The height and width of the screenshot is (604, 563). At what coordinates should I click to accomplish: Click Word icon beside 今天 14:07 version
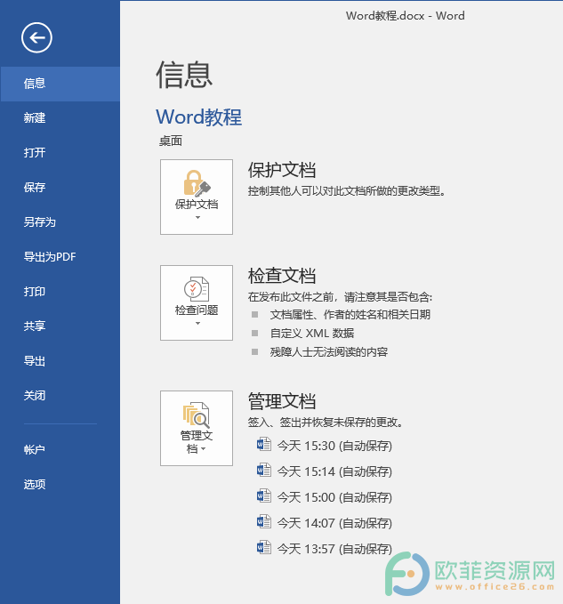tap(264, 522)
